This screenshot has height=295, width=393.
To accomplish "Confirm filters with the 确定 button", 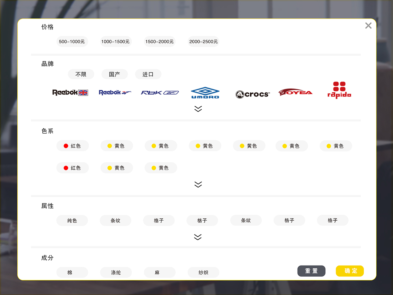I will (350, 271).
